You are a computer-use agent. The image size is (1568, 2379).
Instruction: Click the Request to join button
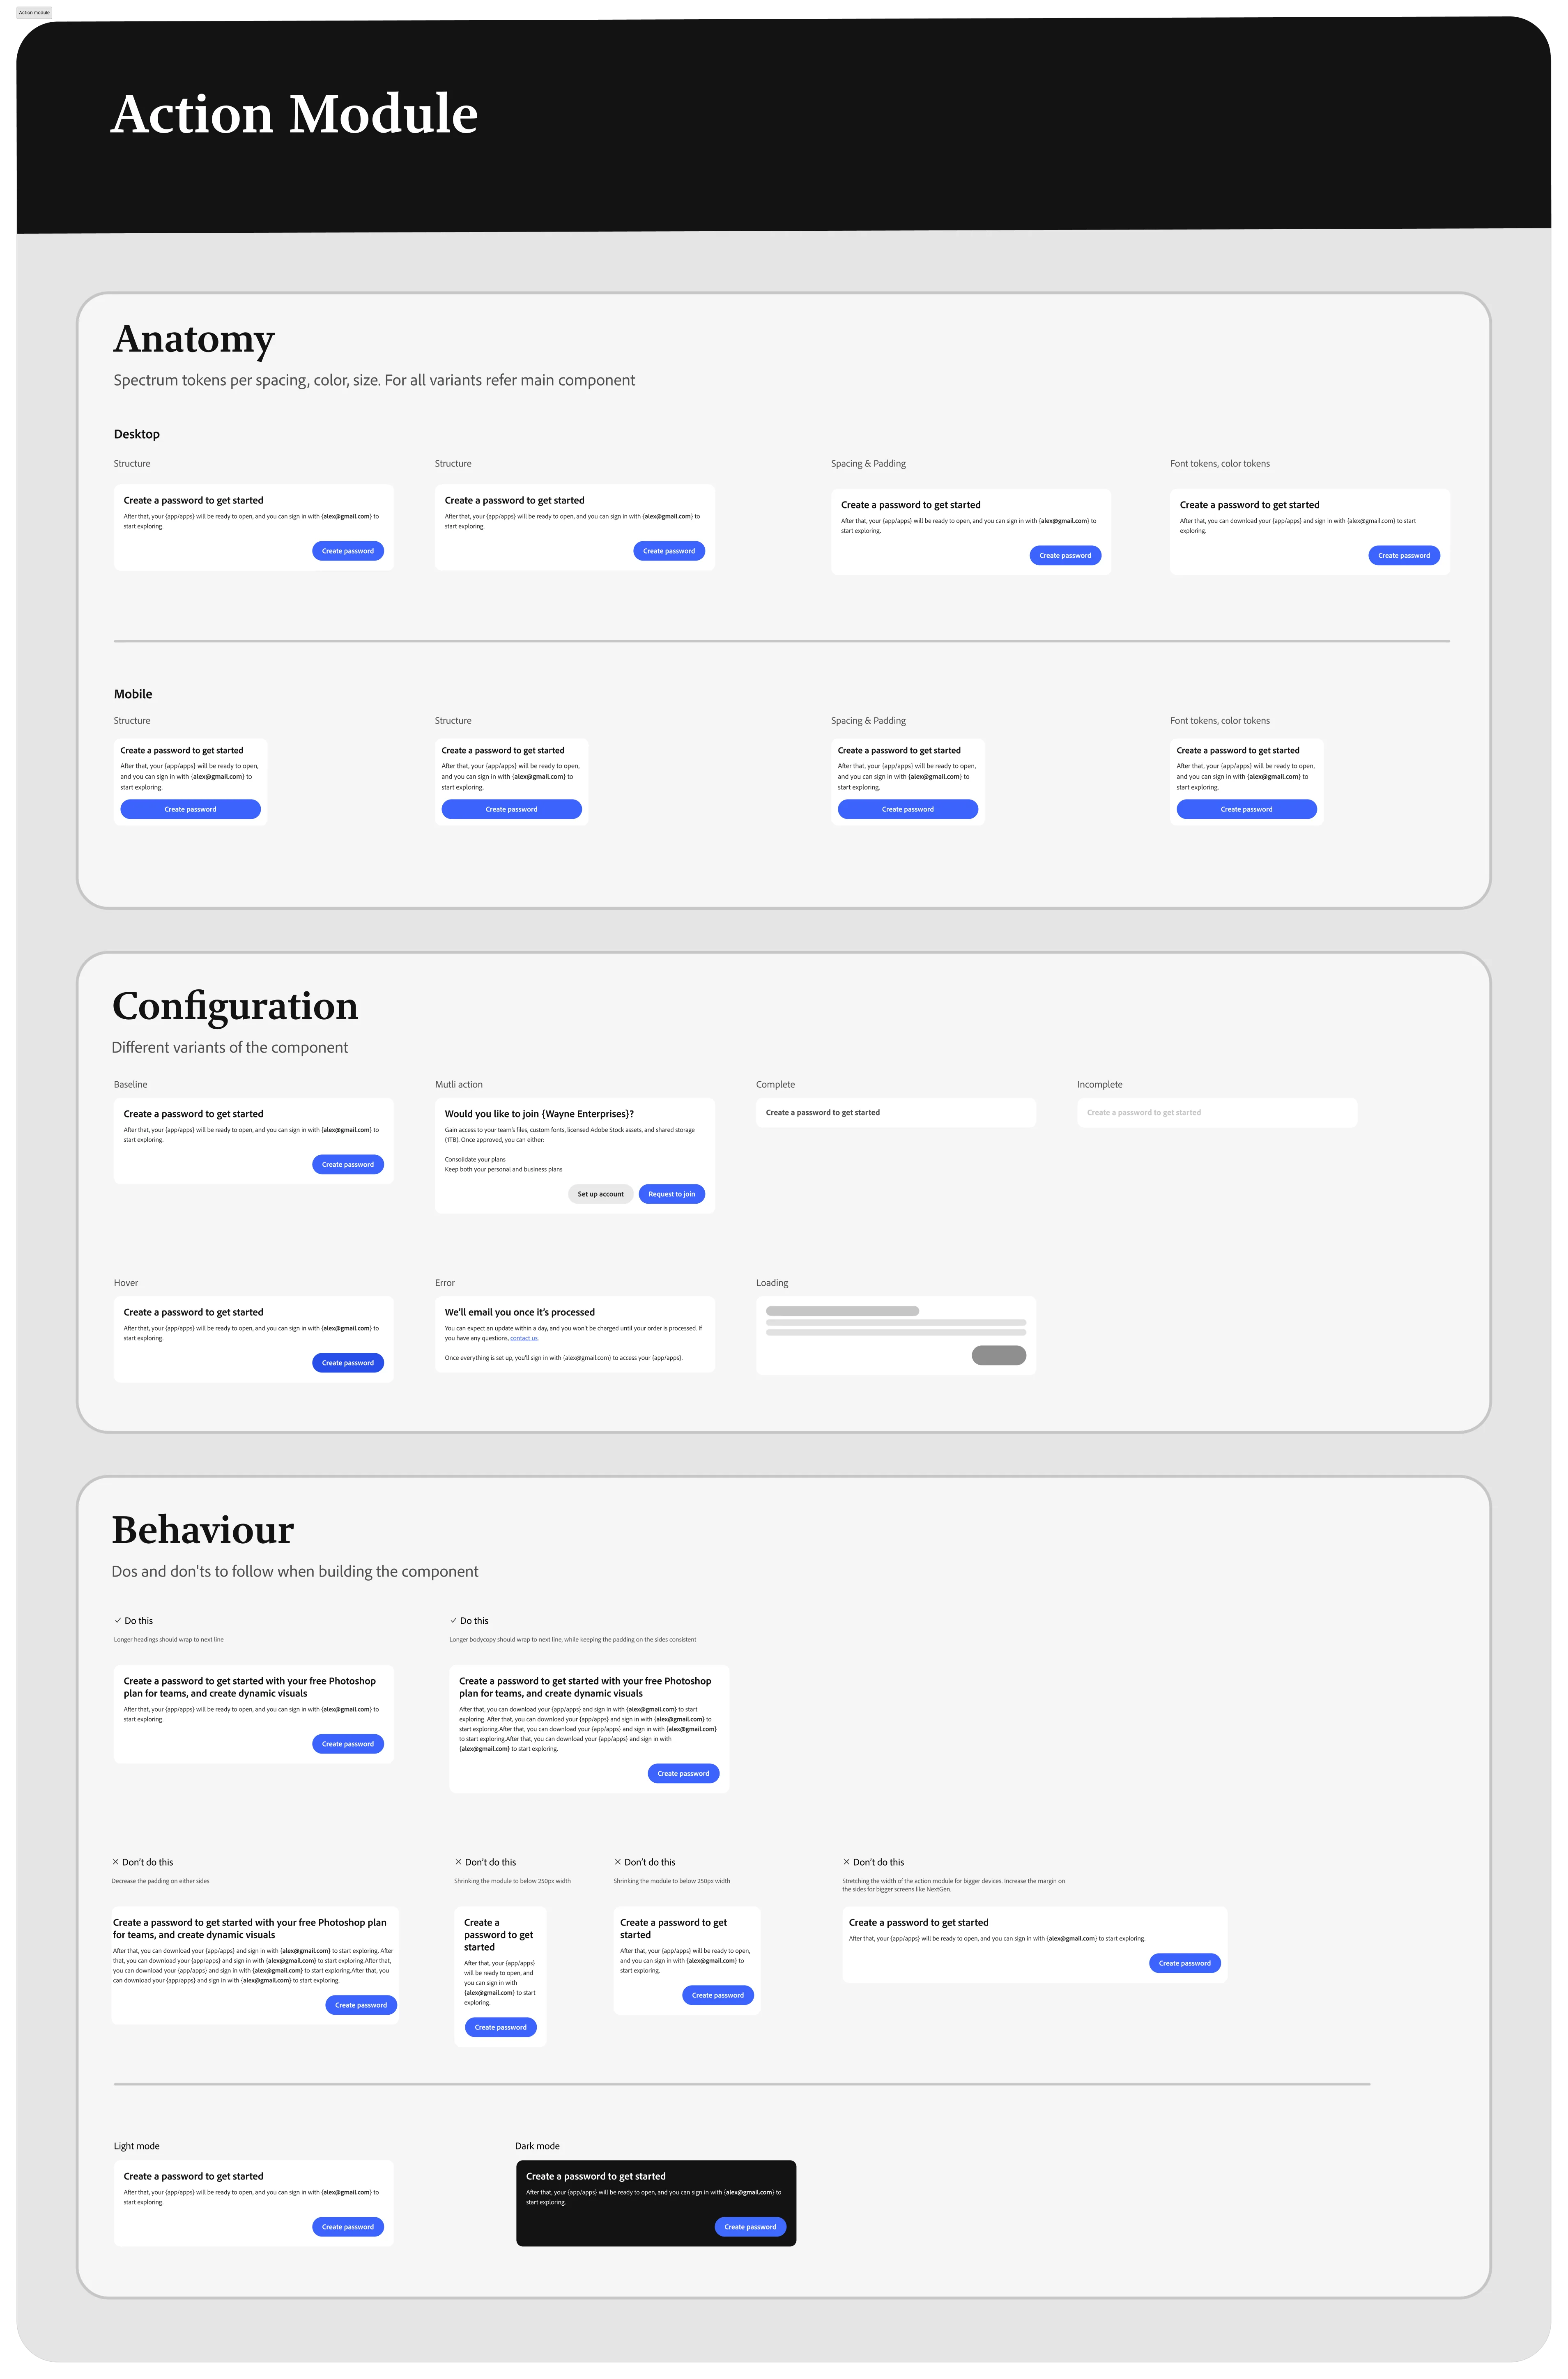pos(672,1194)
